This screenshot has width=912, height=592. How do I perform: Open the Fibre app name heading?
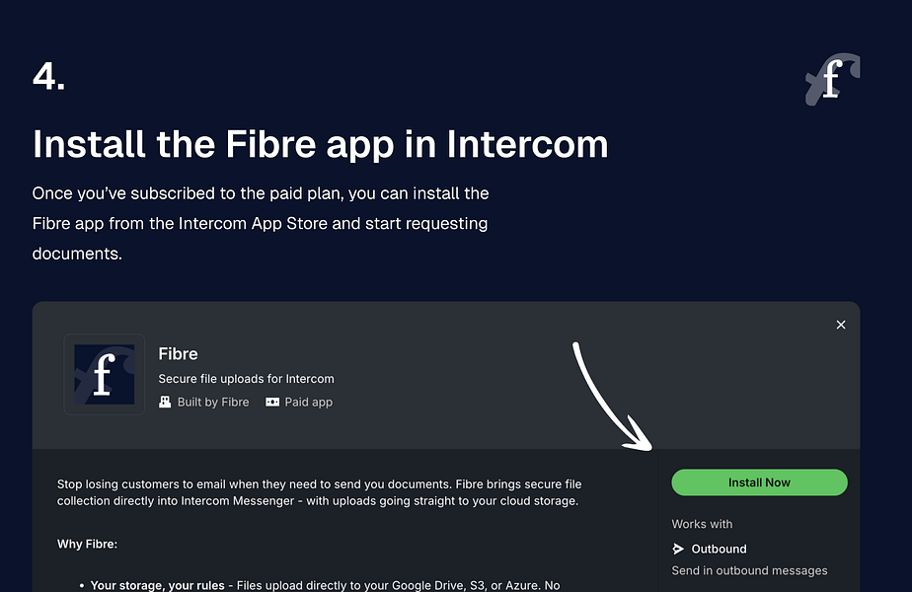(x=178, y=353)
